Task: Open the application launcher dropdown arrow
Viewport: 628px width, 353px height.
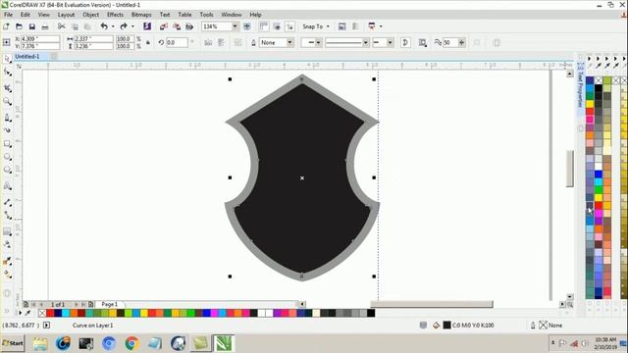Action: 381,26
